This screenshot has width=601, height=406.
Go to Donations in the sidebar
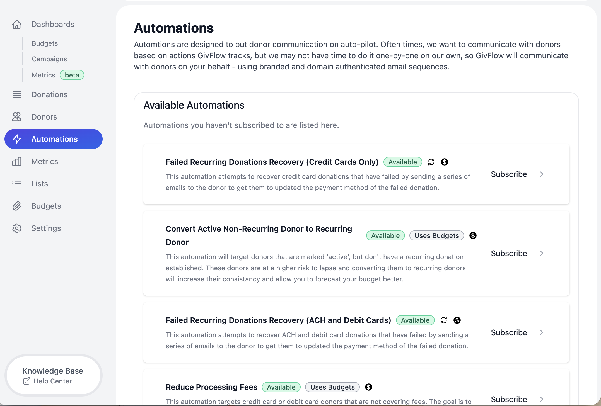(x=49, y=94)
